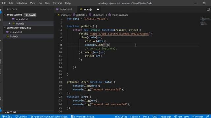Select JavaScript language mode in status bar
Screen dimensions: 211x118
166,117
